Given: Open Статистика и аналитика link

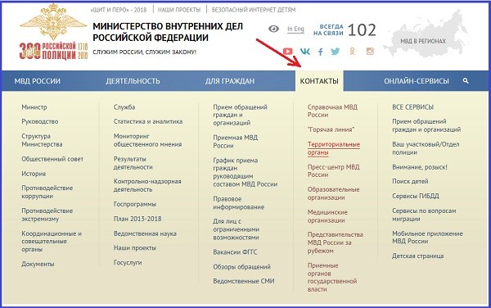Looking at the screenshot, I should pyautogui.click(x=148, y=121).
